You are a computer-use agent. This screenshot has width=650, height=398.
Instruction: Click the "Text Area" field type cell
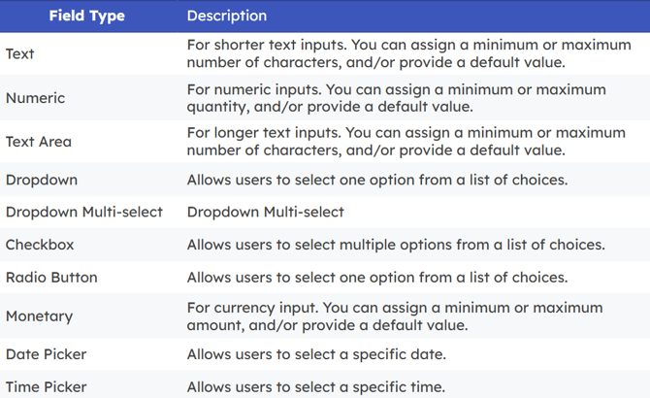pos(39,142)
